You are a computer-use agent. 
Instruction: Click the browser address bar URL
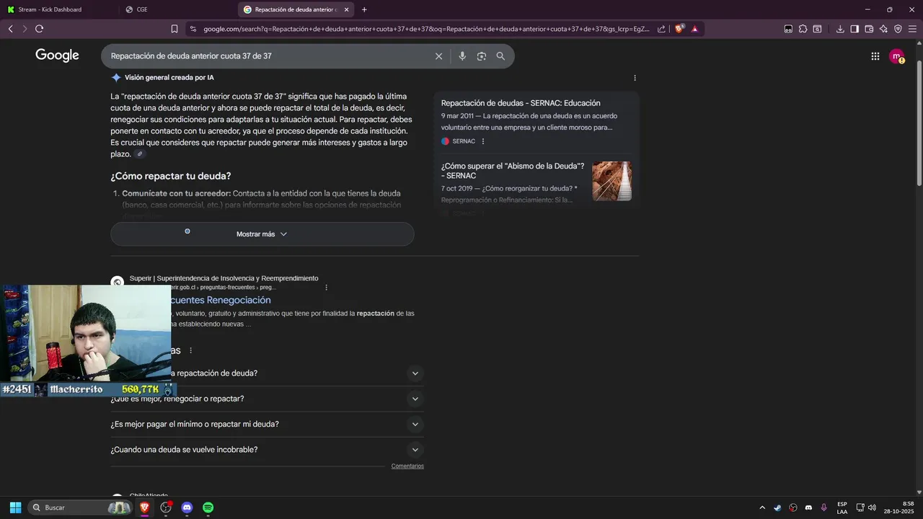pos(425,29)
